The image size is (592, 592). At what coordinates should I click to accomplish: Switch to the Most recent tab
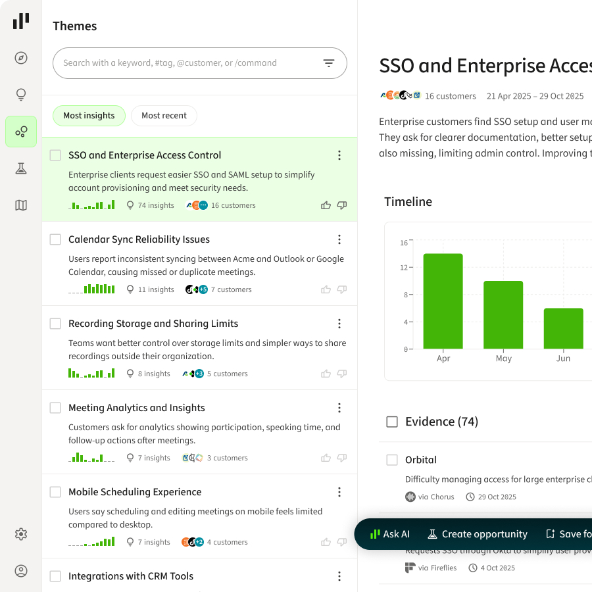[164, 116]
